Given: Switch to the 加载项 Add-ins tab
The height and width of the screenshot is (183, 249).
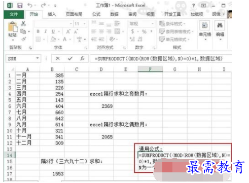Looking at the screenshot, I should point(197,14).
